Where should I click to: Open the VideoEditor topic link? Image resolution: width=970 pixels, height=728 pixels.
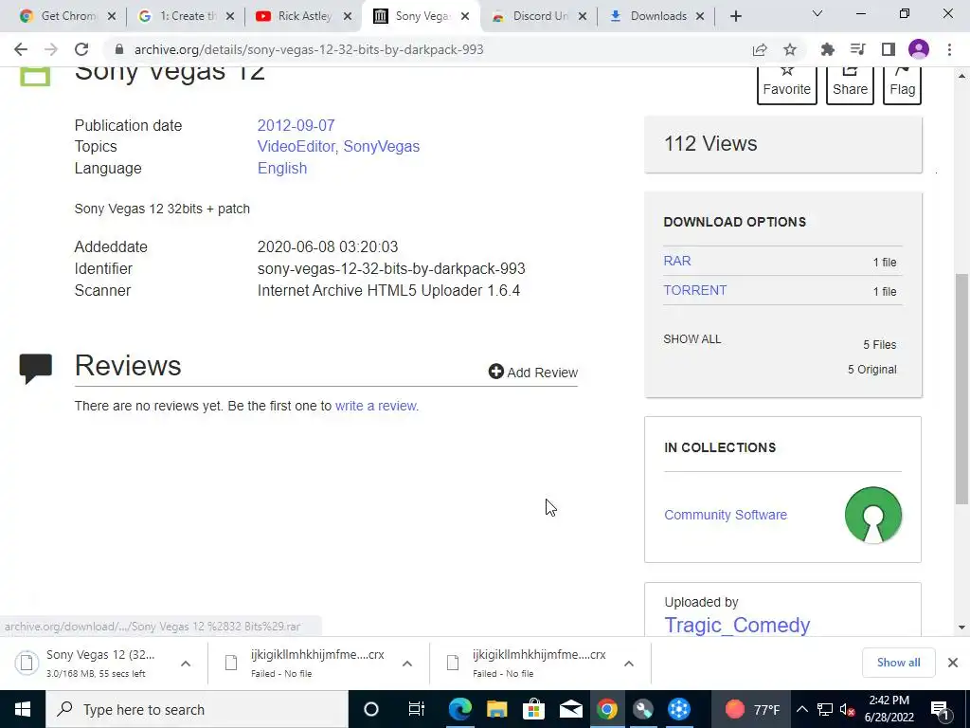[x=296, y=146]
